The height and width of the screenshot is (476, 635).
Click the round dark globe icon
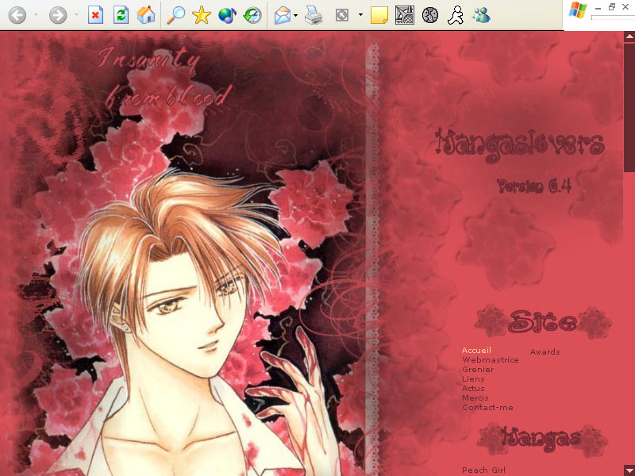(430, 16)
